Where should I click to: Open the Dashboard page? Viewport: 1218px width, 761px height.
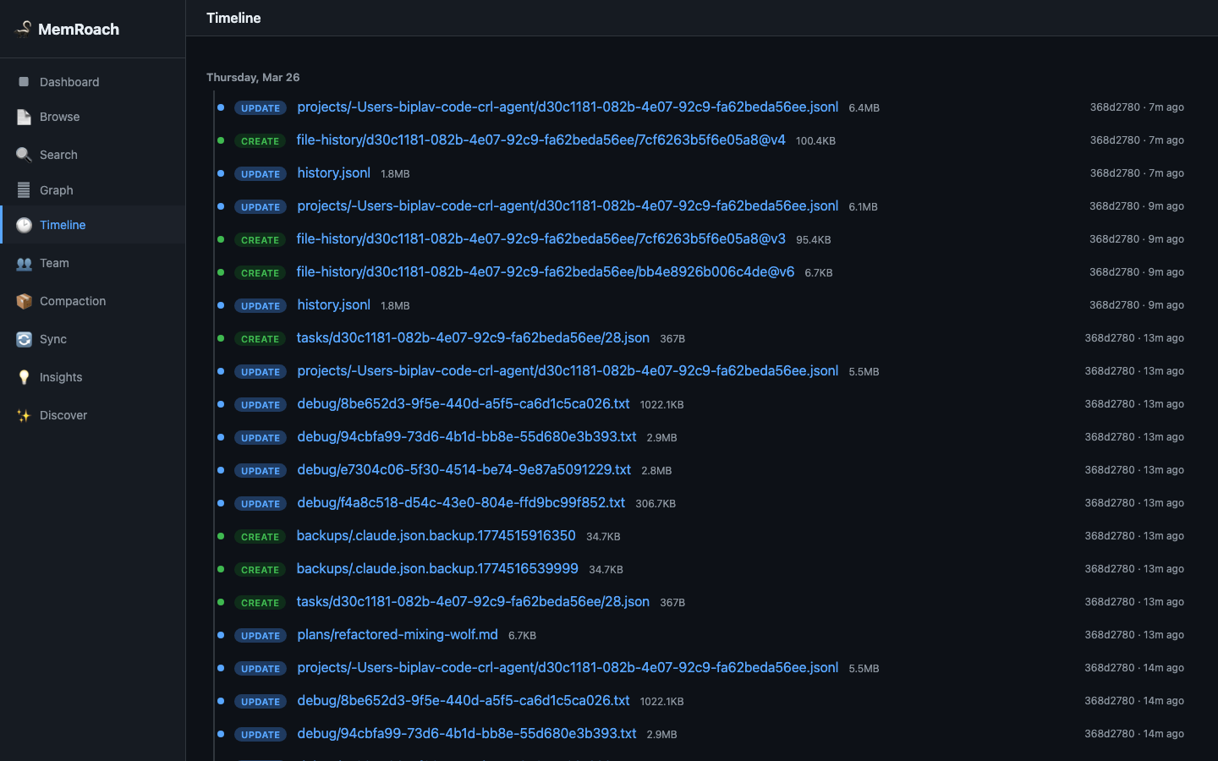pos(92,82)
